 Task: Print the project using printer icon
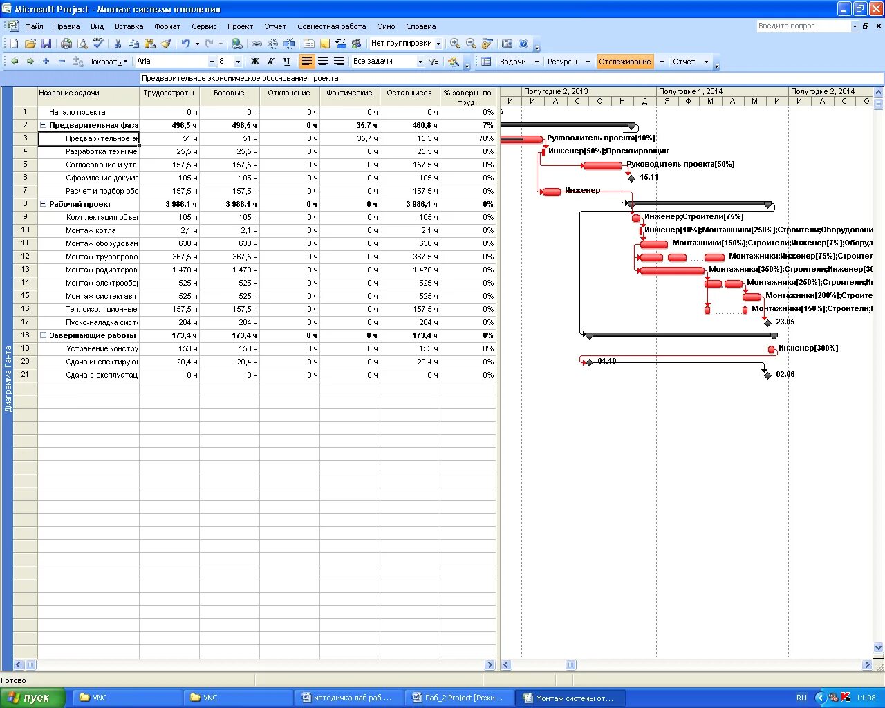click(66, 44)
